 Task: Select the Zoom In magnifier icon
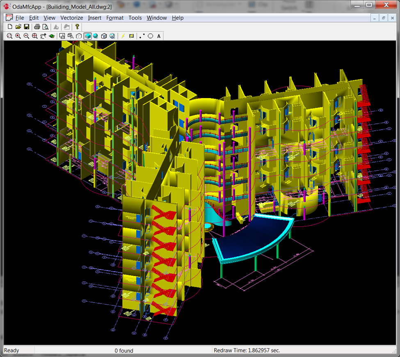click(x=17, y=36)
